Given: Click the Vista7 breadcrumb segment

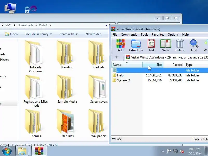Looking at the screenshot, I should pos(43,25).
